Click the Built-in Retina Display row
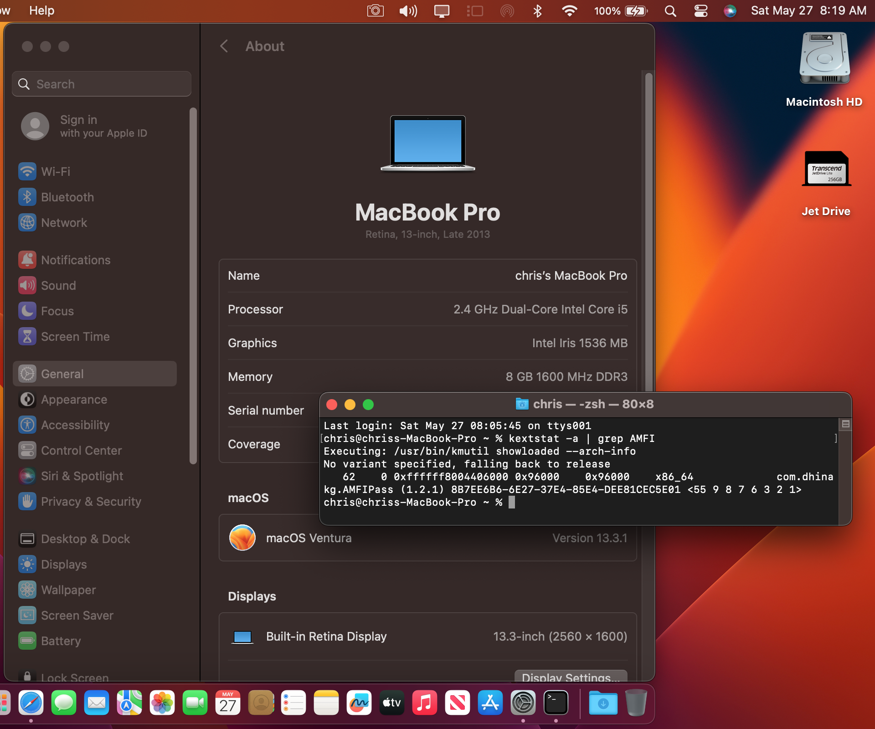The height and width of the screenshot is (729, 875). [x=427, y=637]
